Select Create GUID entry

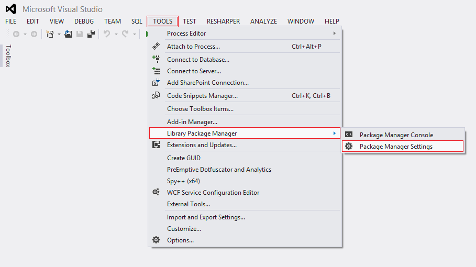[x=245, y=158]
